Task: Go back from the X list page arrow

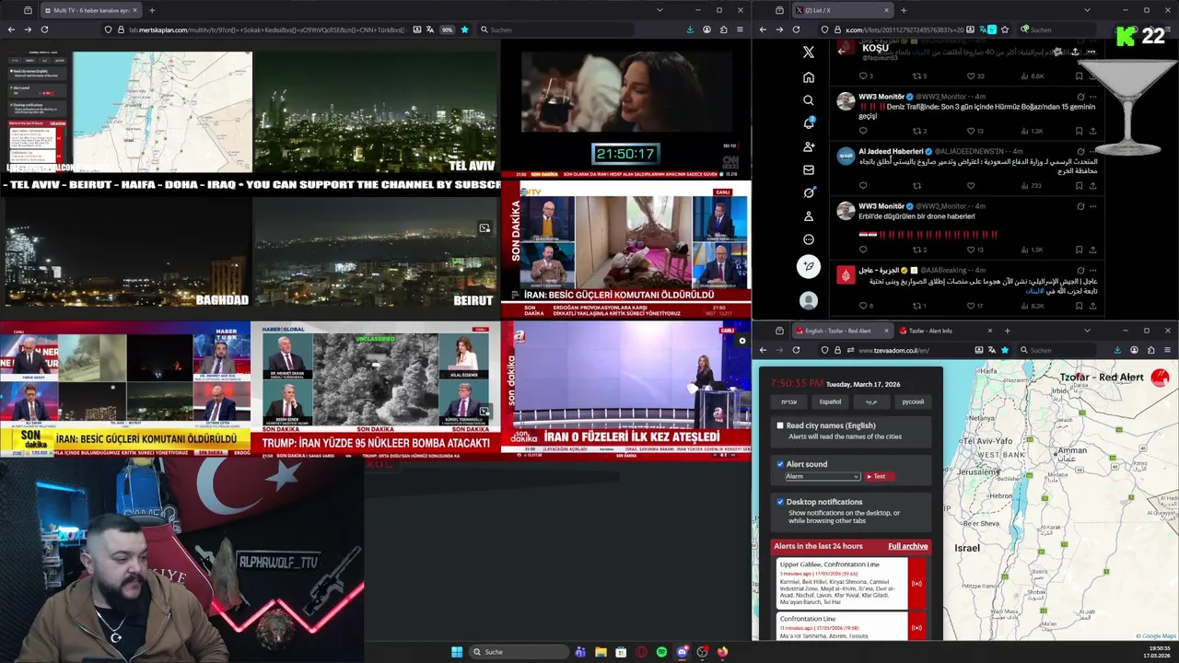Action: [841, 52]
